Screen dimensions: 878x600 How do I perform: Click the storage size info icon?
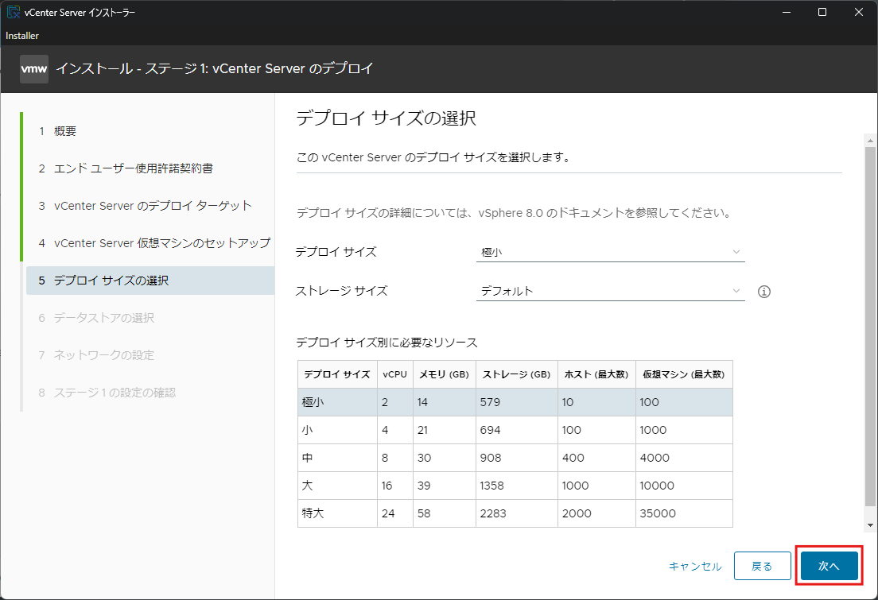click(x=763, y=292)
